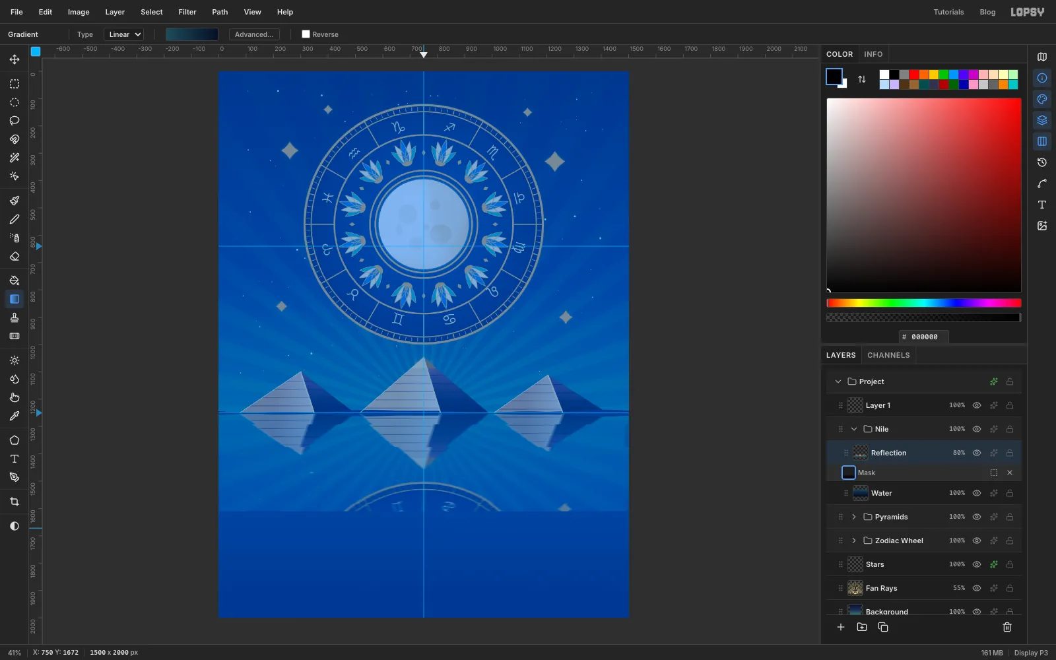
Task: Expand the Zodiac Wheel folder
Action: (854, 541)
